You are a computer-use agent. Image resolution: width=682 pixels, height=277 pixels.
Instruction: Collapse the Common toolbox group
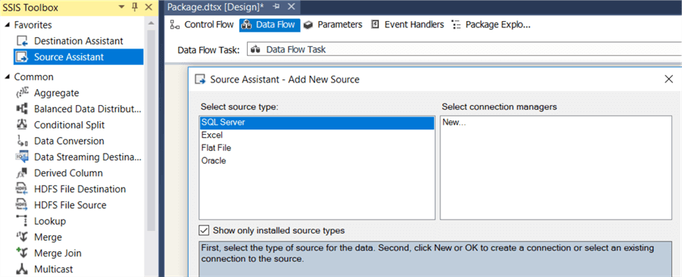(x=7, y=77)
